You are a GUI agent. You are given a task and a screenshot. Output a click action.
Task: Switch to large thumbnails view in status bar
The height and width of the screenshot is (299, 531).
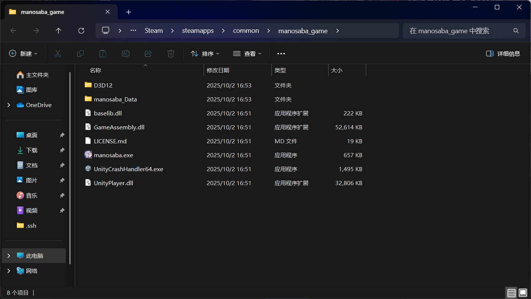(x=523, y=293)
